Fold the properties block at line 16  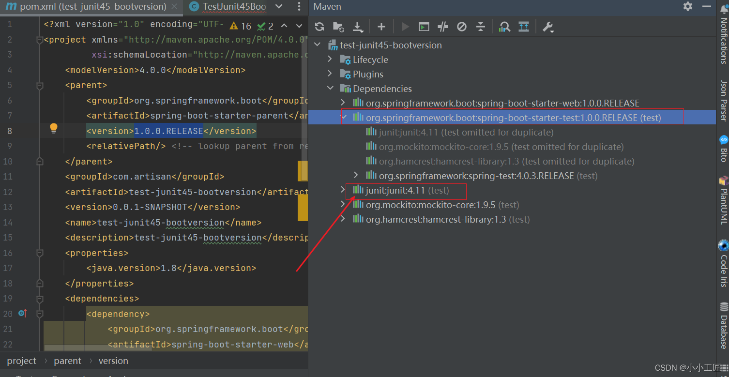40,254
